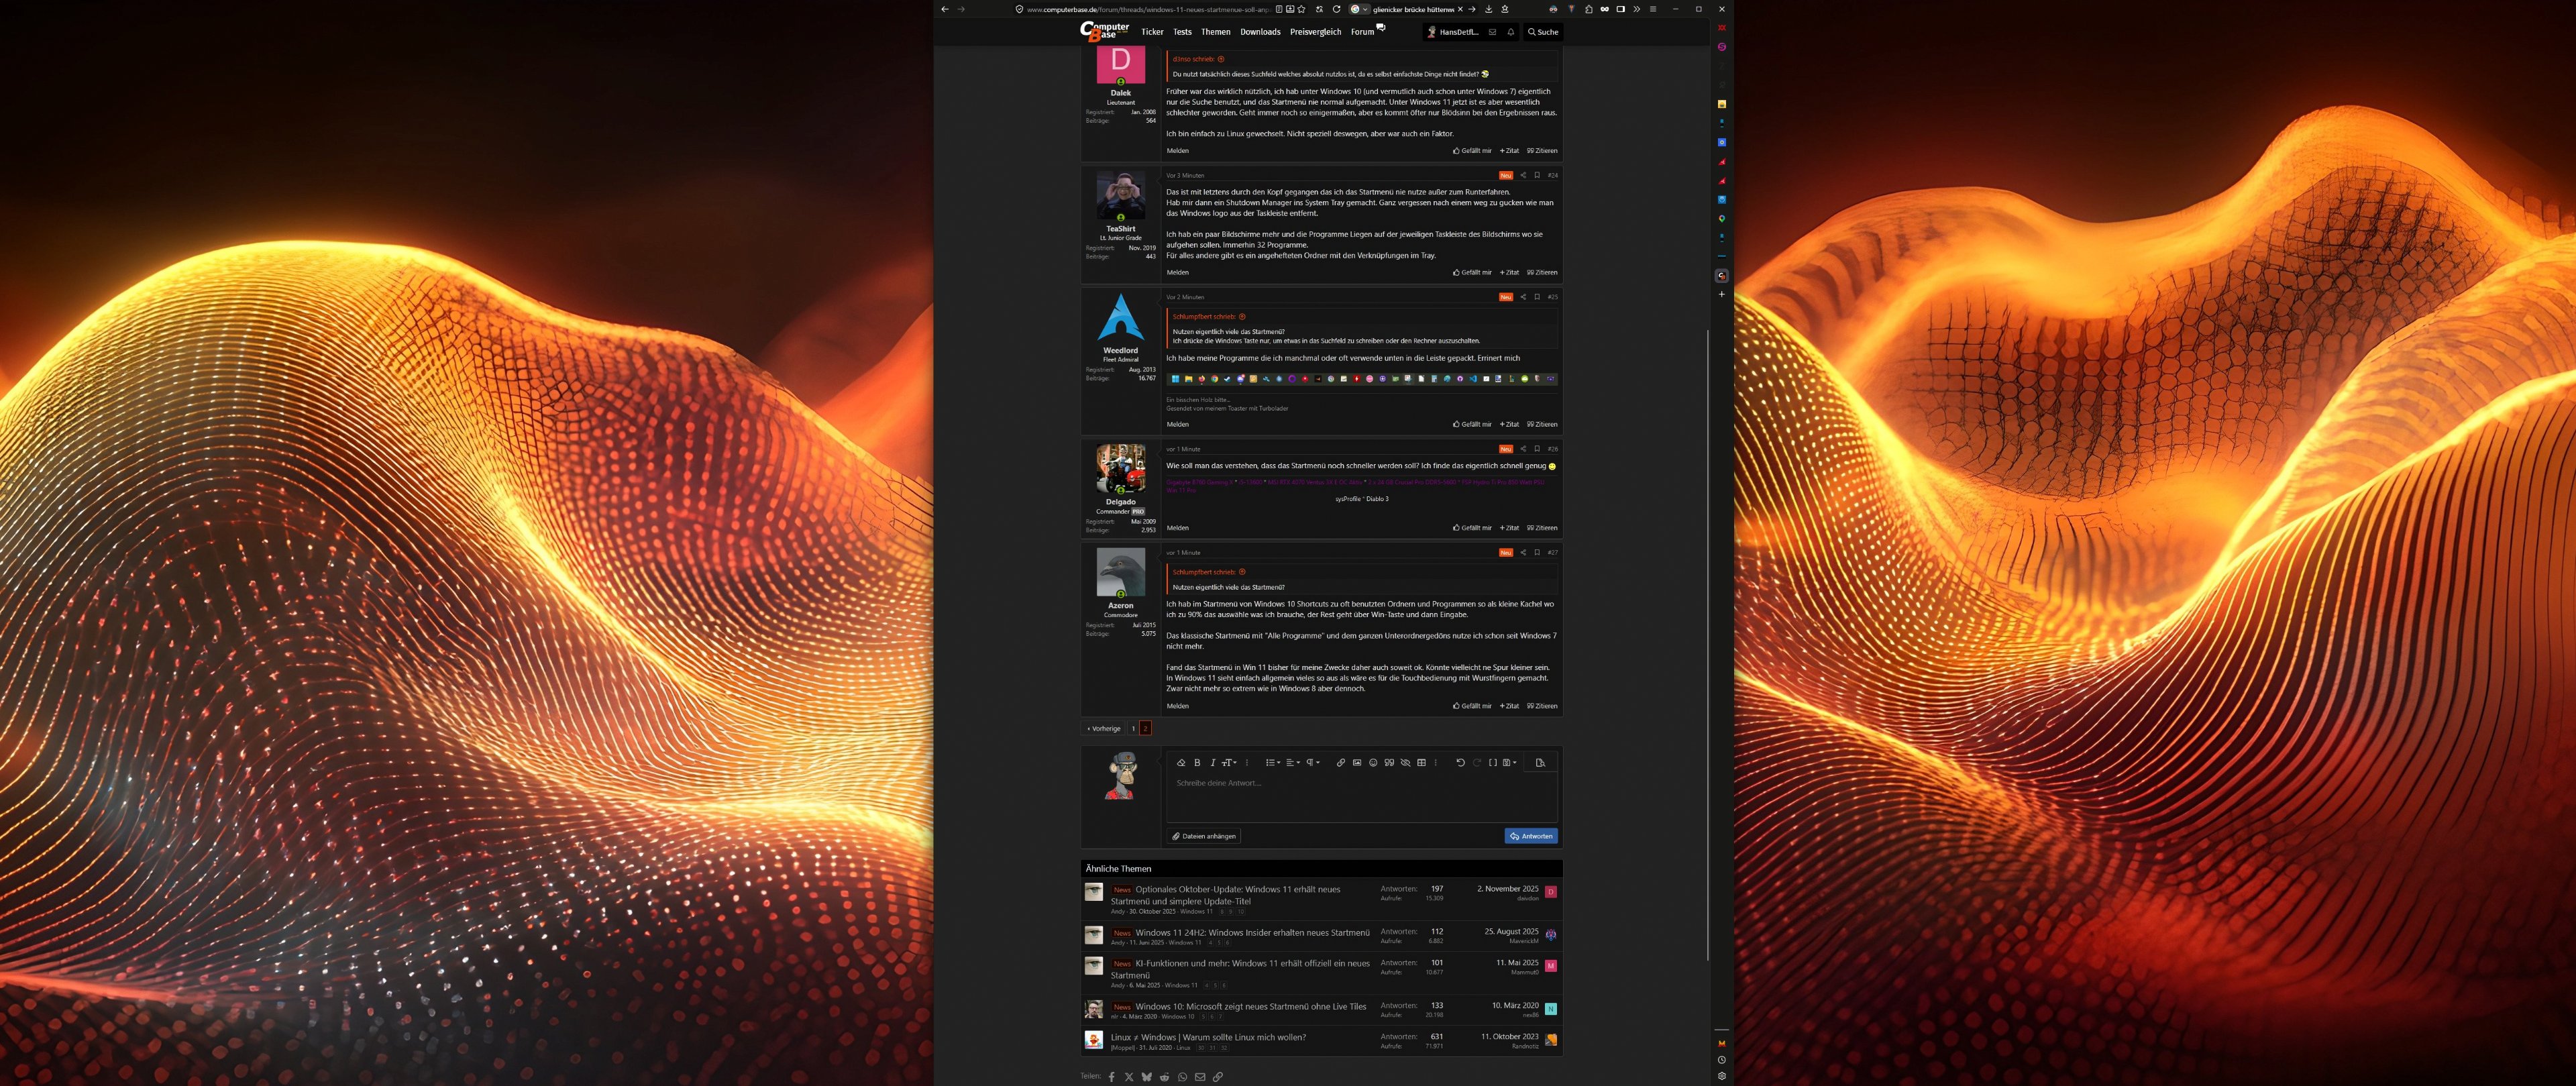2576x1086 pixels.
Task: Click the reply text input field
Action: pos(1360,797)
